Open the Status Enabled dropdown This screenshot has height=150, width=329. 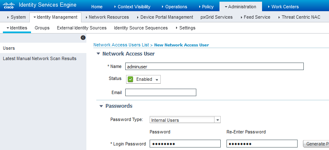pyautogui.click(x=143, y=79)
